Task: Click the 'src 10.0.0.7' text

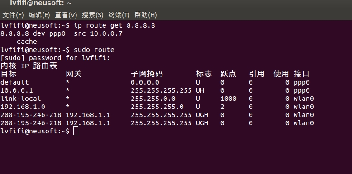Action: (98, 33)
